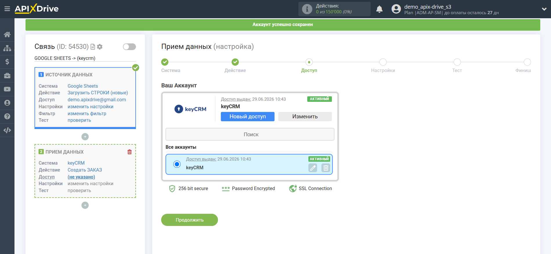Open the keyCRM system link

pyautogui.click(x=76, y=163)
